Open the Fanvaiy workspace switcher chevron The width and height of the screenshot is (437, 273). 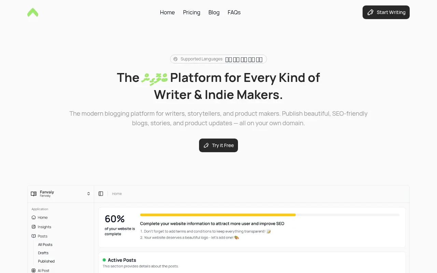point(88,194)
